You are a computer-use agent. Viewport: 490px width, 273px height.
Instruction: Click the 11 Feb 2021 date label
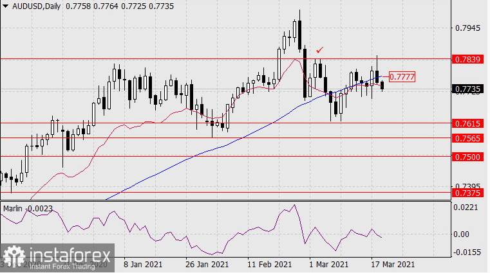click(x=269, y=264)
